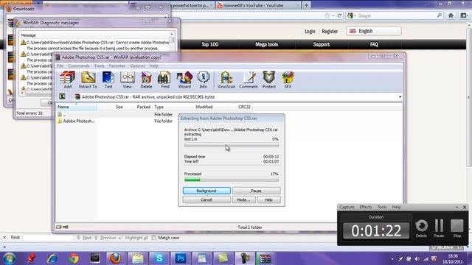
Task: Open the WinRAR File menu
Action: (x=60, y=66)
